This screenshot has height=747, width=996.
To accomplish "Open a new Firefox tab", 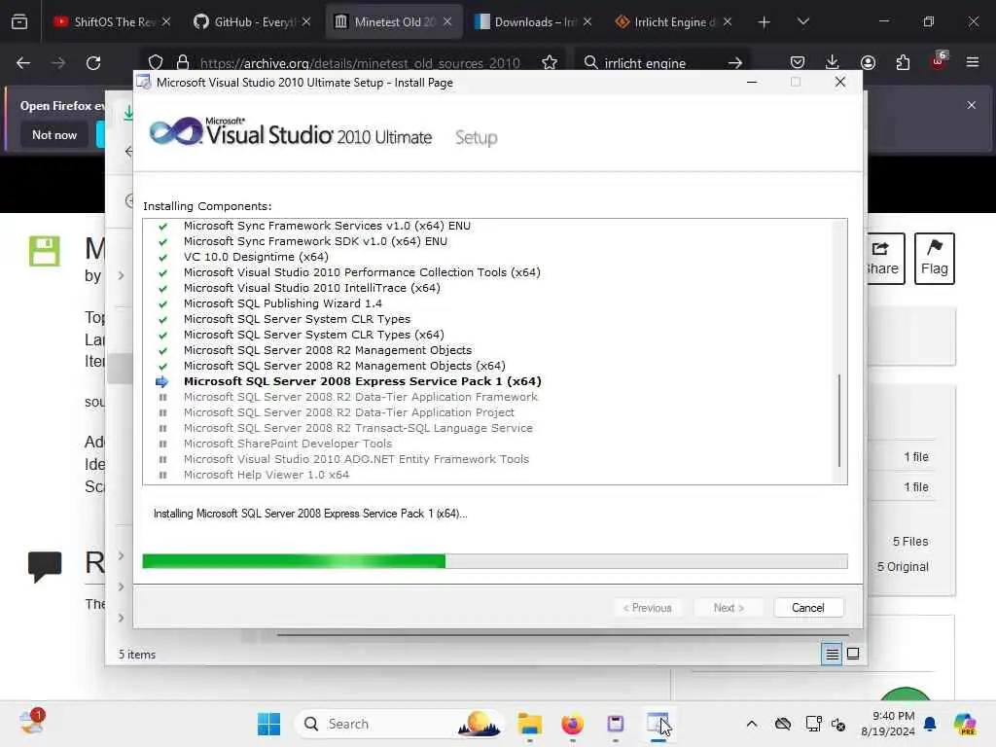I will [765, 22].
